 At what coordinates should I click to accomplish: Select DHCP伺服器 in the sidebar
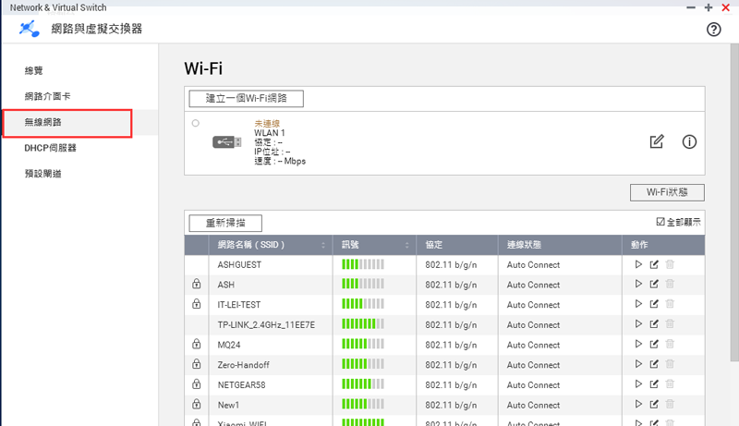50,148
